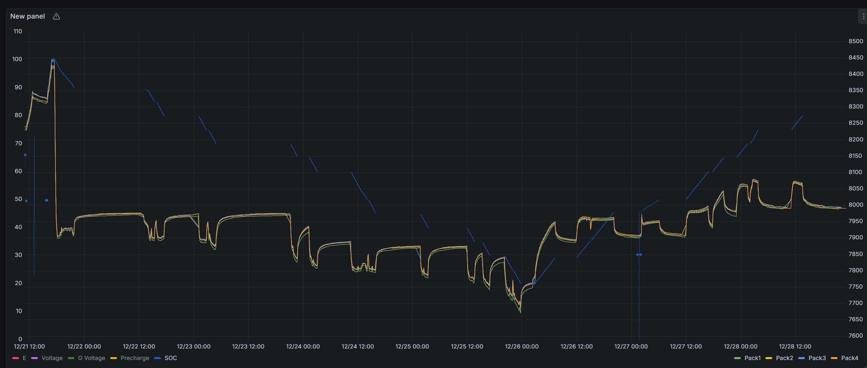Screen dimensions: 867x368
Task: Open the red E series color swatch
Action: click(15, 358)
